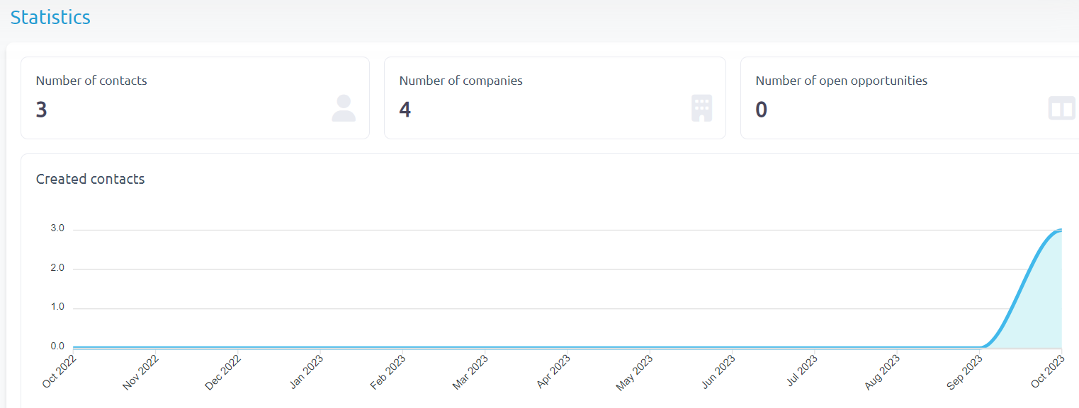The width and height of the screenshot is (1079, 408).
Task: Click the Created contacts chart title
Action: [90, 179]
